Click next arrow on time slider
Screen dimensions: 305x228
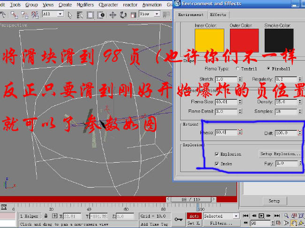[213, 199]
